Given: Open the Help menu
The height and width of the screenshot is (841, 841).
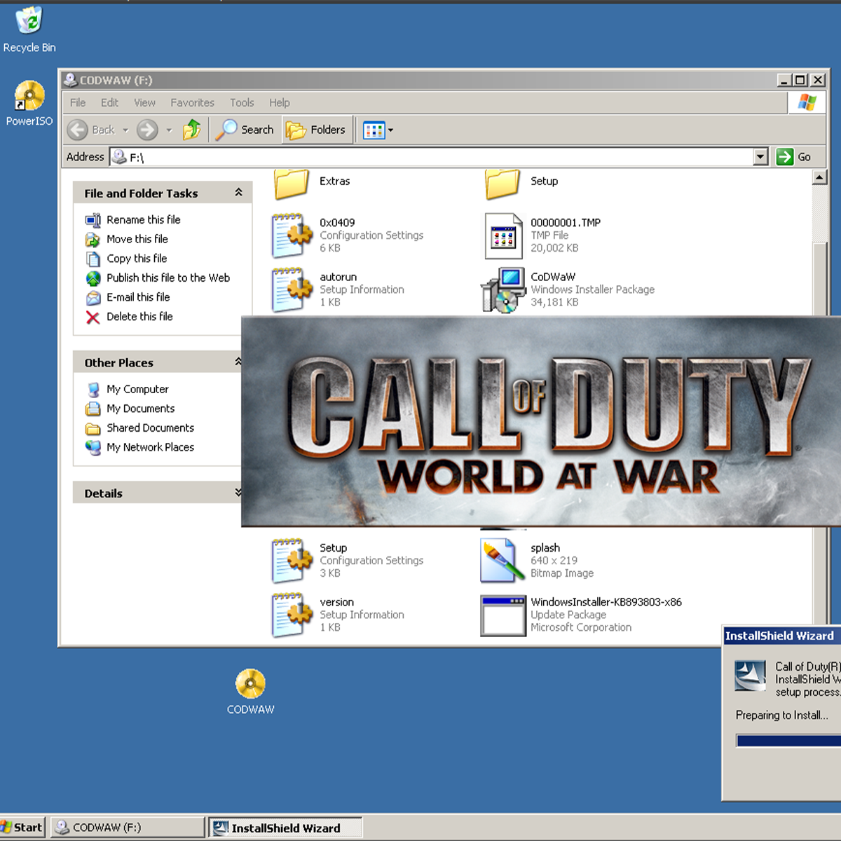Looking at the screenshot, I should tap(280, 102).
